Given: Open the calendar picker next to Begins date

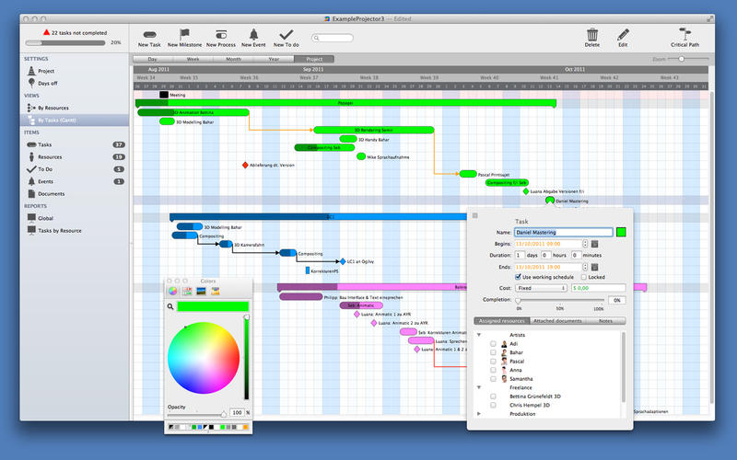Looking at the screenshot, I should click(x=594, y=244).
